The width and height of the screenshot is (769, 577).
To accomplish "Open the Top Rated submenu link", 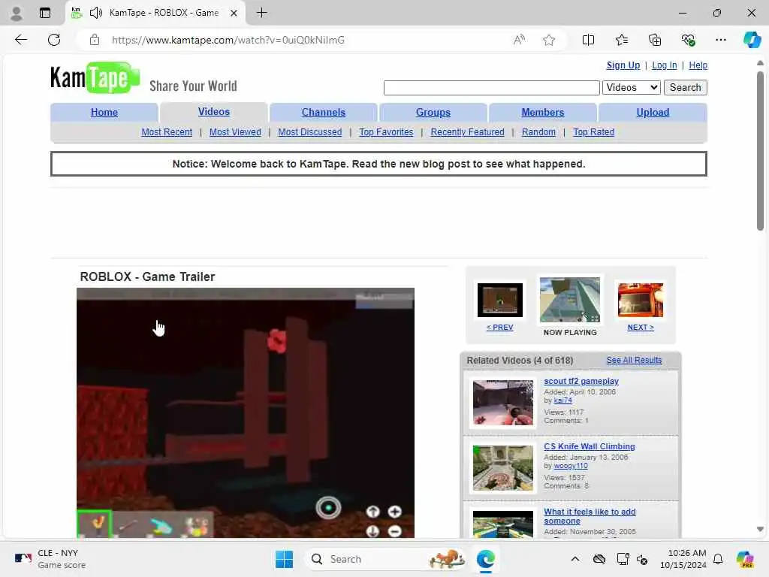I will click(593, 132).
